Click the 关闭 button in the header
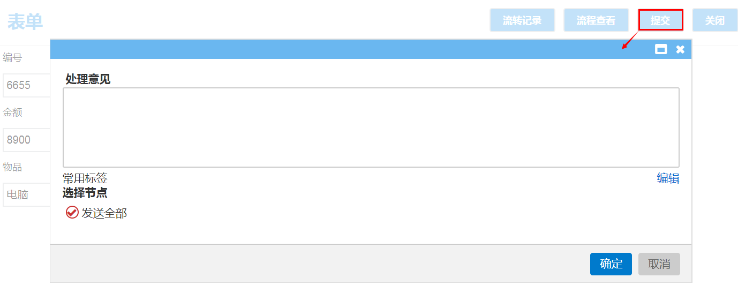Screen dimensions: 738x285 tap(714, 21)
